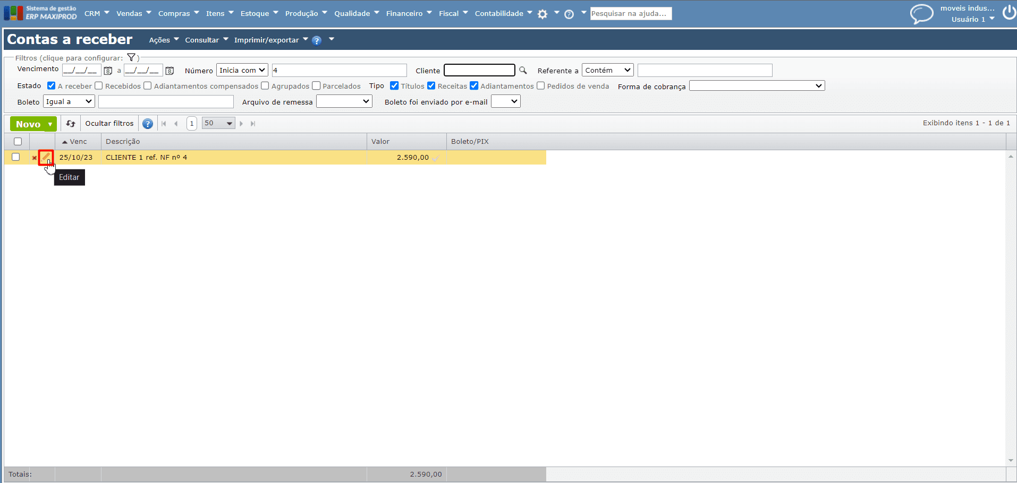The height and width of the screenshot is (483, 1017).
Task: Click the 'Pesquisar na ajuda' search box
Action: (x=631, y=13)
